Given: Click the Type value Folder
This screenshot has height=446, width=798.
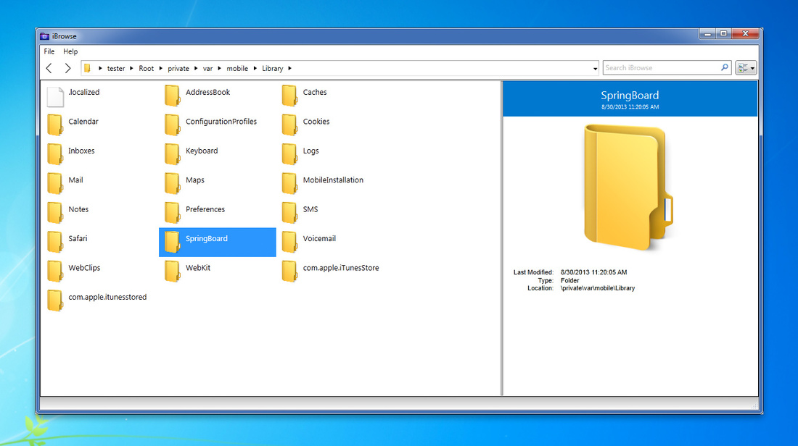Looking at the screenshot, I should click(569, 280).
